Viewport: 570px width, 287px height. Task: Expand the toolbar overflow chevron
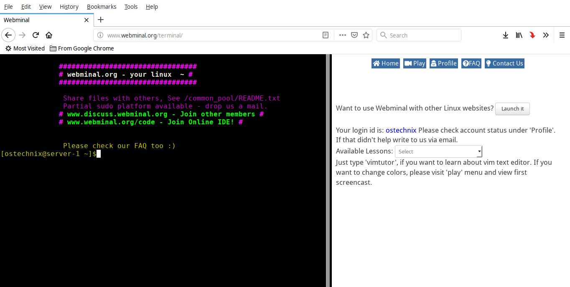pyautogui.click(x=546, y=35)
